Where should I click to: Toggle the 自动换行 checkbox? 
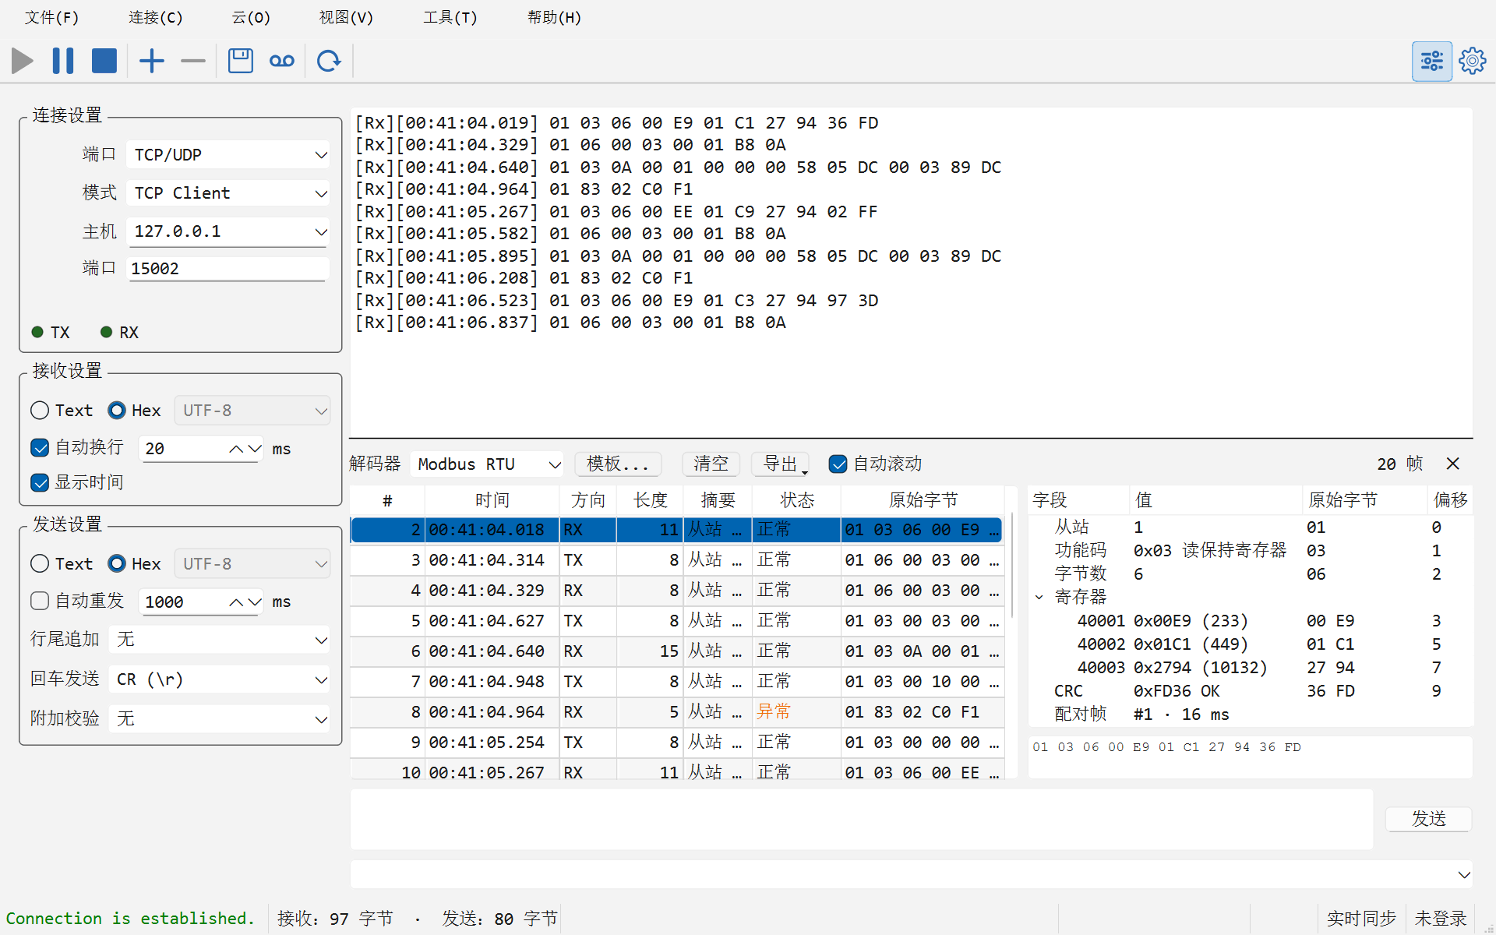click(x=77, y=447)
